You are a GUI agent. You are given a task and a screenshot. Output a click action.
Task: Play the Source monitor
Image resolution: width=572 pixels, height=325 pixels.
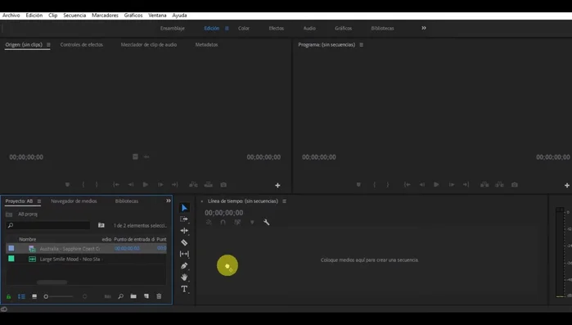pyautogui.click(x=146, y=185)
